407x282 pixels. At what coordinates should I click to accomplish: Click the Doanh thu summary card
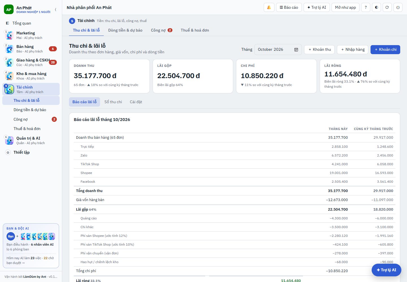(x=109, y=76)
